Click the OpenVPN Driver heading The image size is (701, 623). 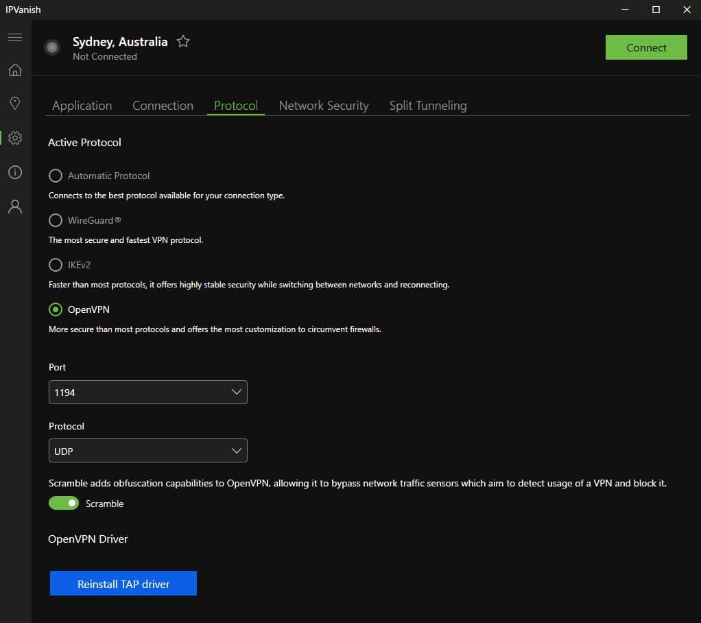point(88,539)
